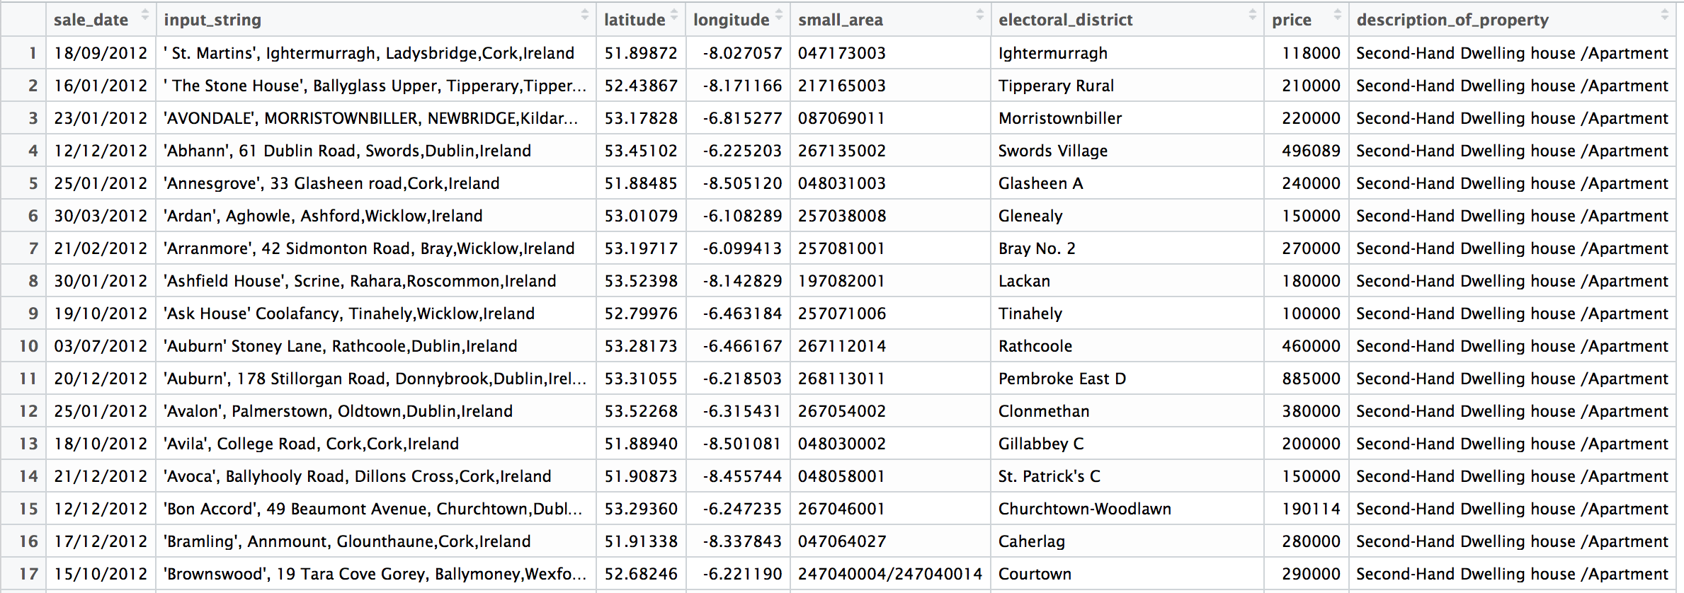Click the input_string column header
The height and width of the screenshot is (593, 1684).
point(376,20)
